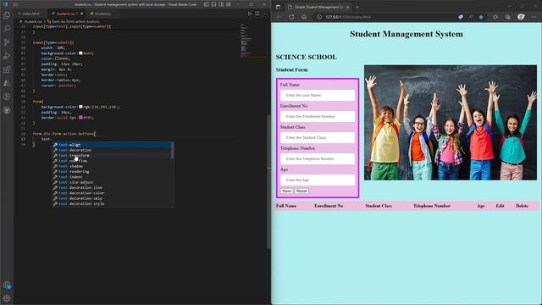
Task: Click the background-color swatch on line 41
Action: pos(80,53)
